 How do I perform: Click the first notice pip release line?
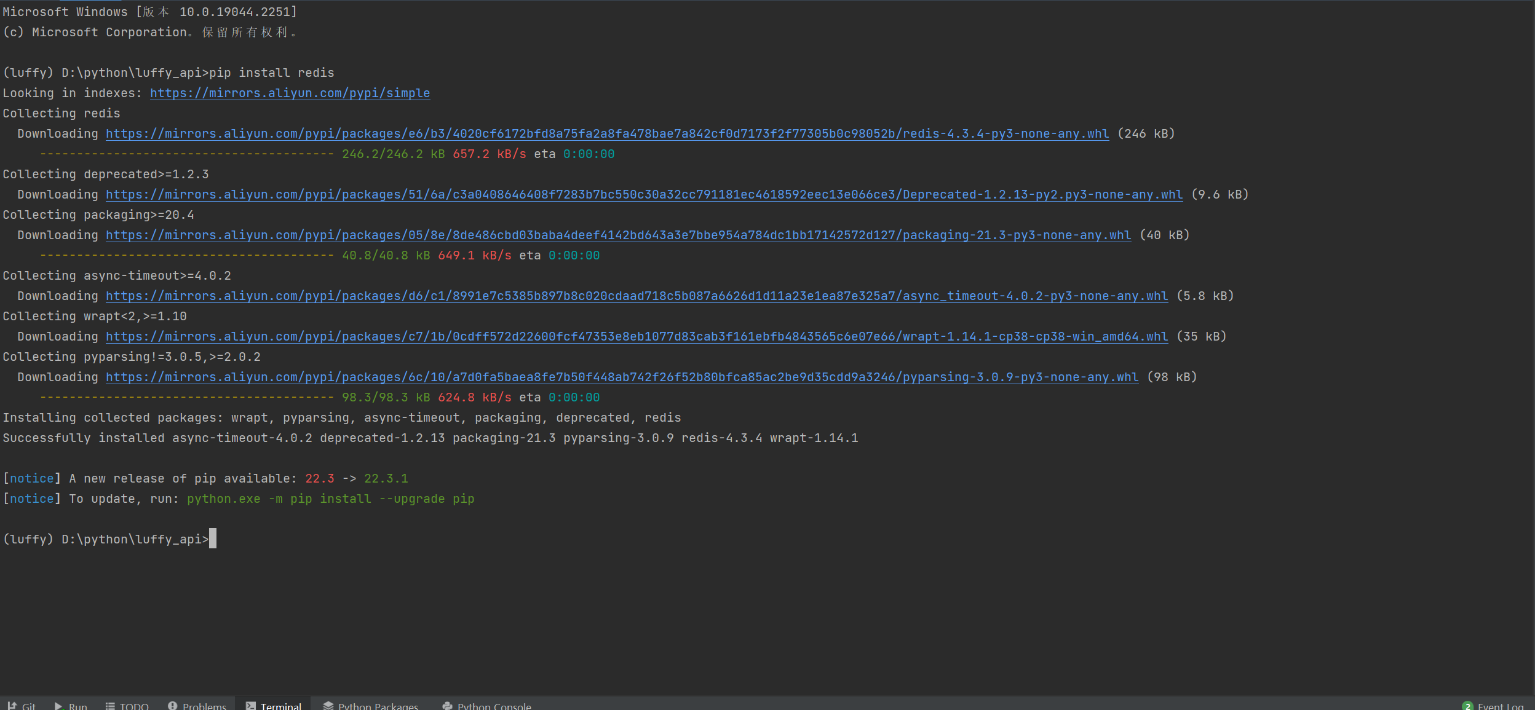pos(205,478)
